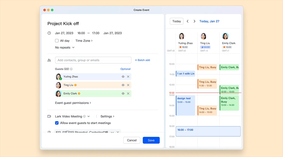Uncheck Allow event guests to start meetings
This screenshot has height=157, width=283.
(57, 123)
